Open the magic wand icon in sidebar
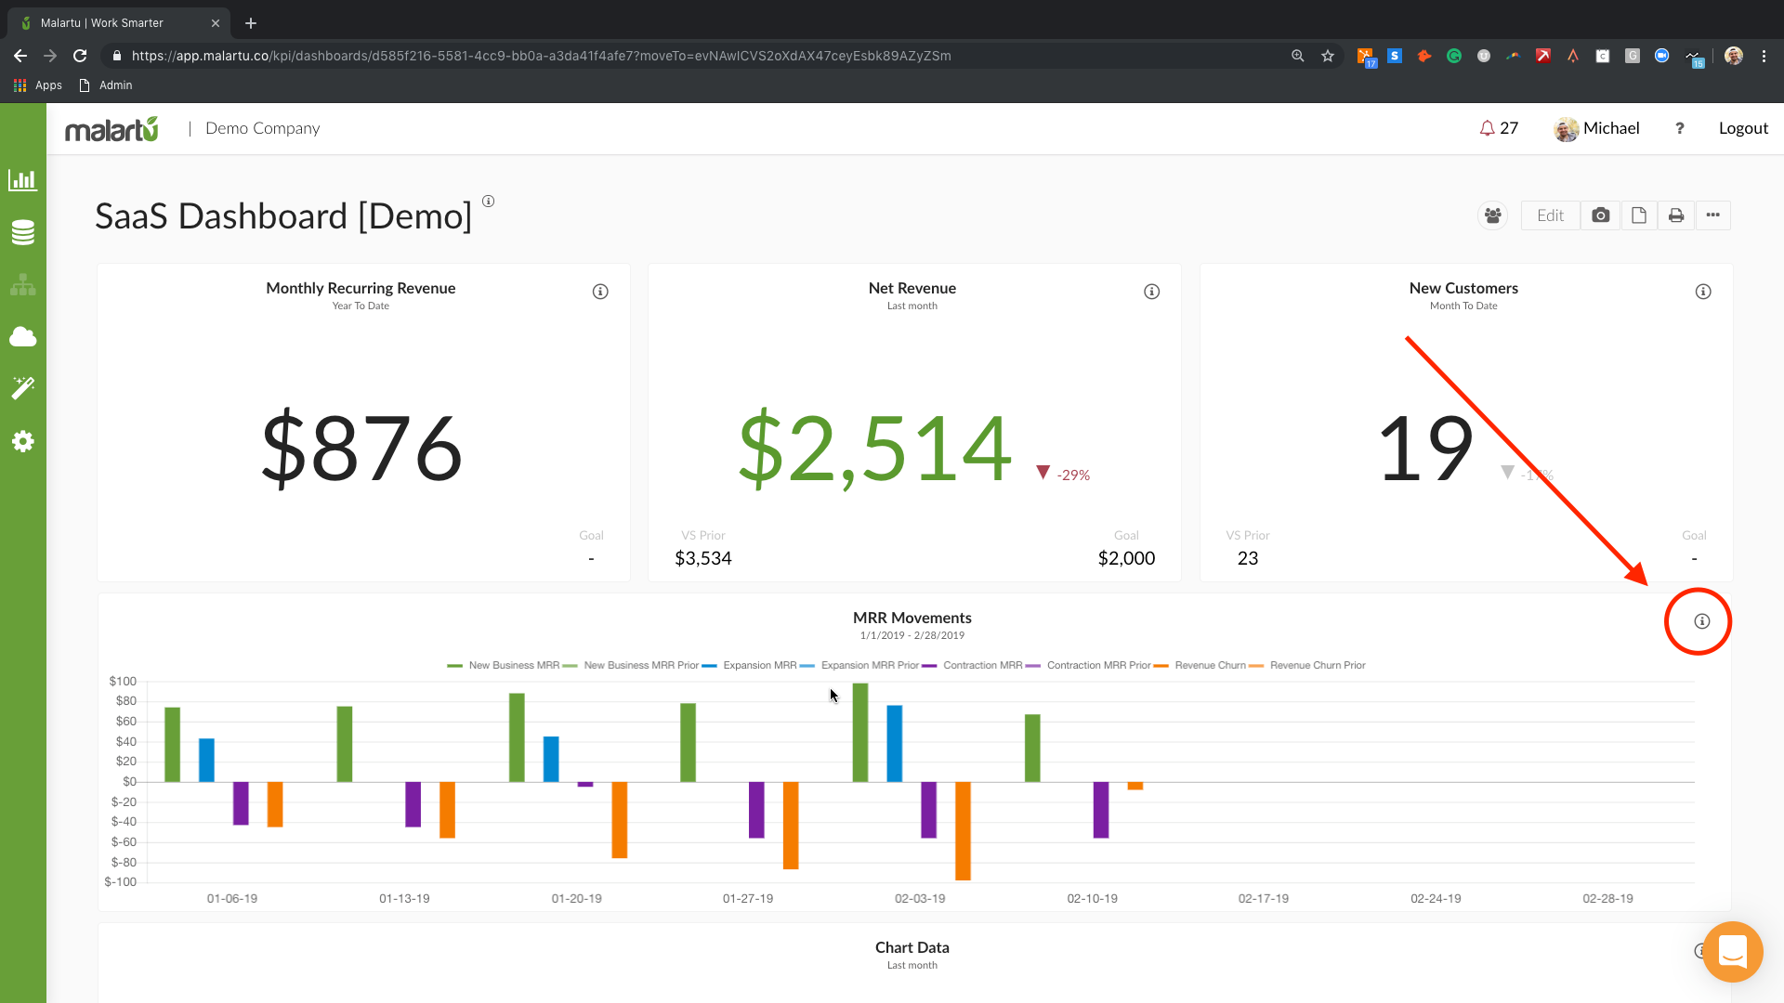 [22, 388]
